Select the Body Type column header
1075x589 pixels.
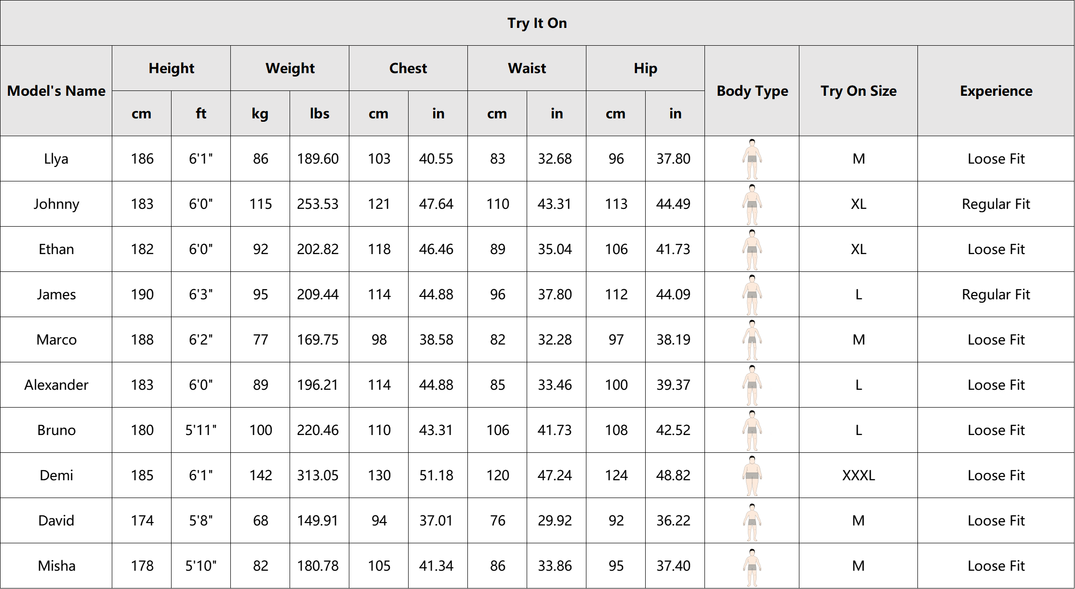(x=752, y=91)
